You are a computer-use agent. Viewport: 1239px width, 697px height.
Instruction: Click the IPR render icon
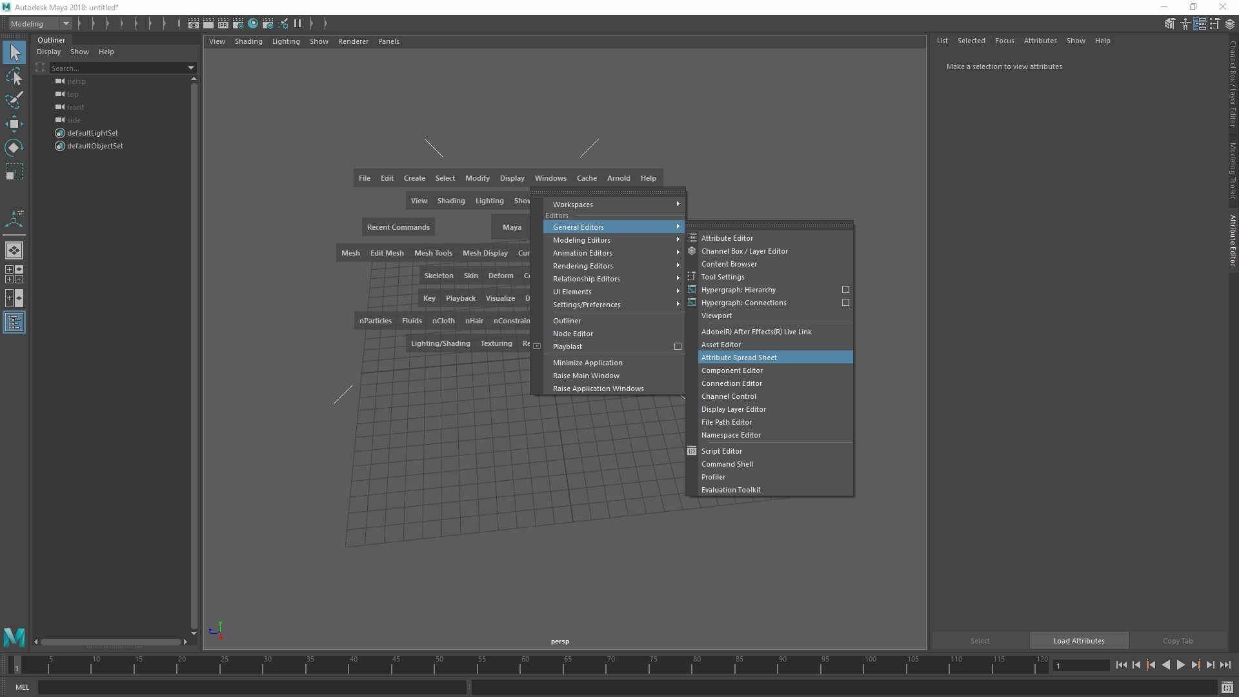pos(223,24)
